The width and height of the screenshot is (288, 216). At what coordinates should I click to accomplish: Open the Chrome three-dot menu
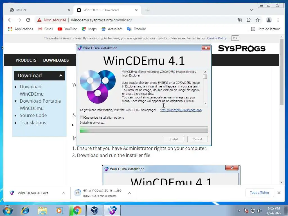tap(278, 20)
